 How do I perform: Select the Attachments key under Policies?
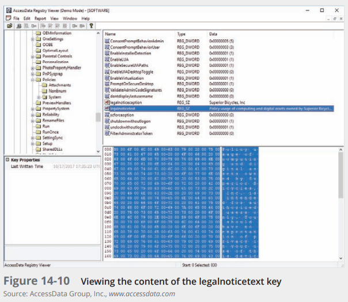click(x=59, y=85)
